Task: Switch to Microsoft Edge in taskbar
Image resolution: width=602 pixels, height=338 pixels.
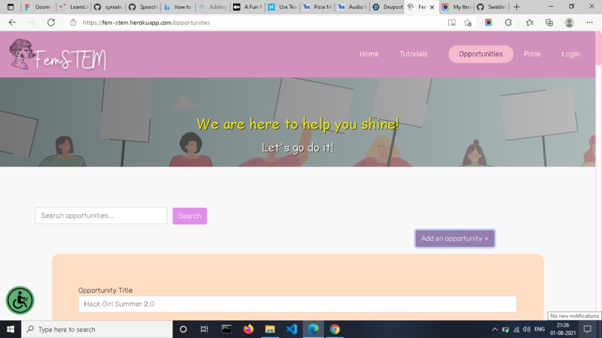Action: point(313,329)
